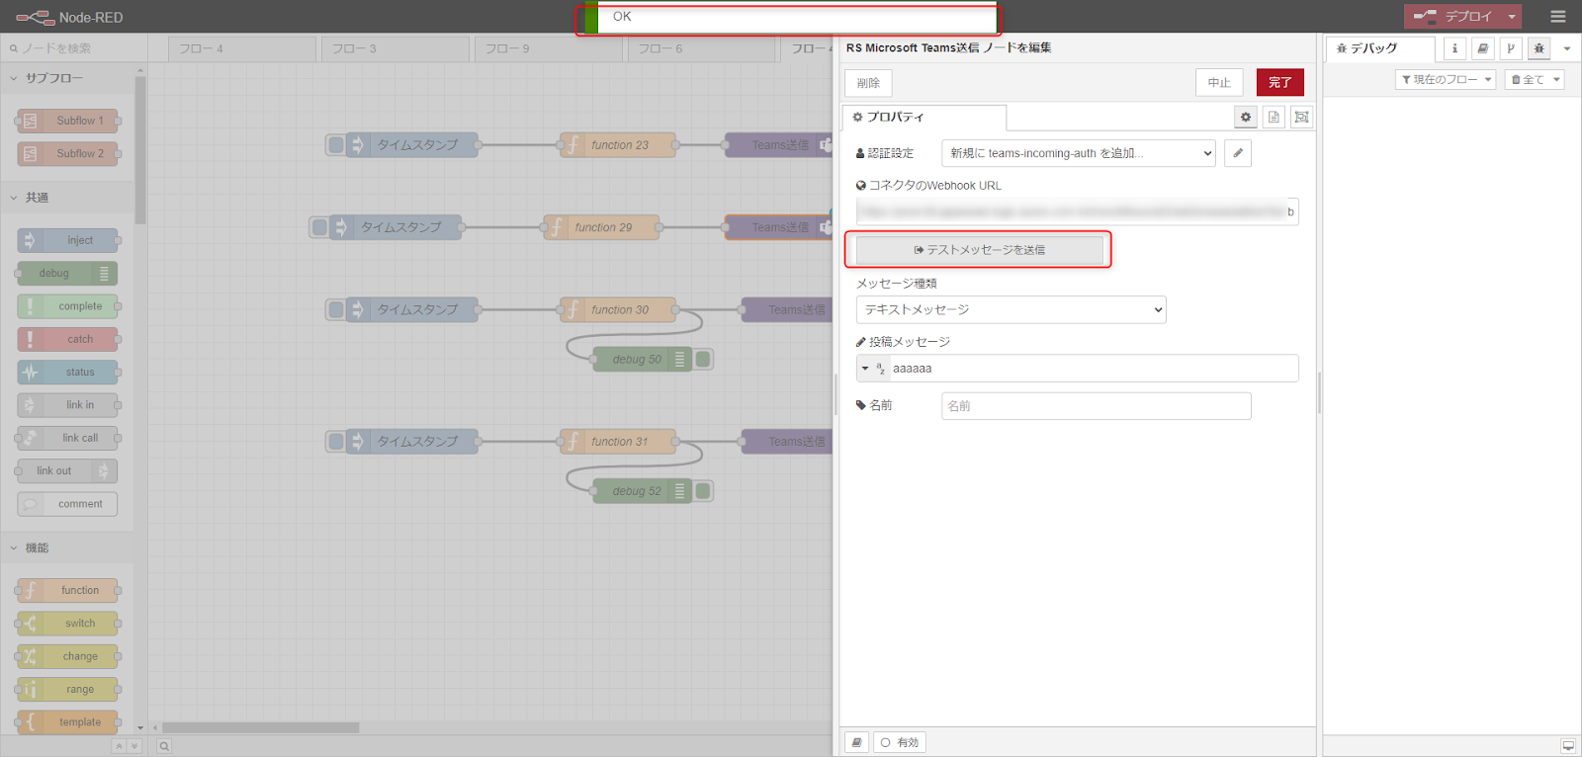Open node description document icon
The image size is (1582, 757).
pos(1274,117)
